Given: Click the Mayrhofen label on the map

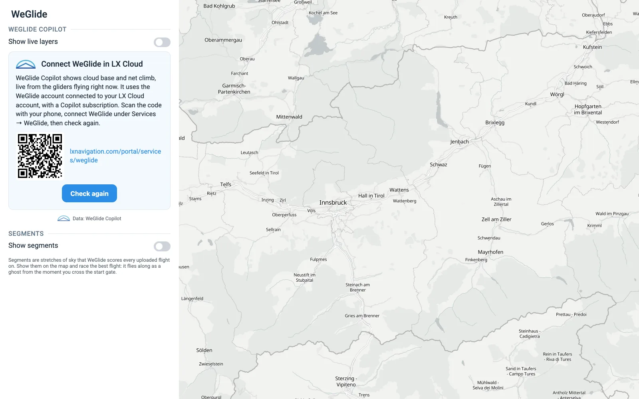Looking at the screenshot, I should tap(490, 252).
